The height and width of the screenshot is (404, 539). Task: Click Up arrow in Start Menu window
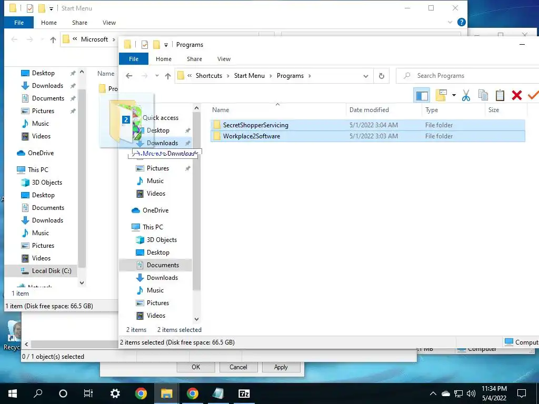53,40
